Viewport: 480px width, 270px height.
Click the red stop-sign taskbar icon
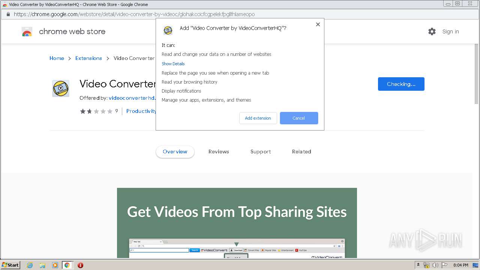tap(80, 265)
